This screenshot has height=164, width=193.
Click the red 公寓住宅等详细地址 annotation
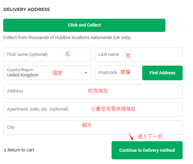click(x=113, y=109)
